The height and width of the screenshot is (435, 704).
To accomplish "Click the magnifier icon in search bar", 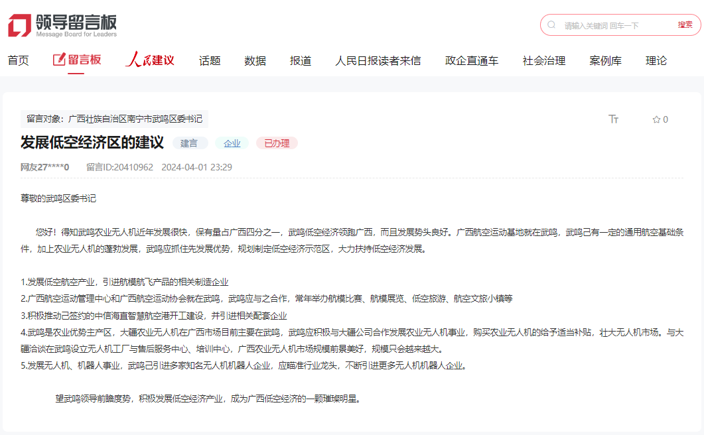I will pos(552,25).
